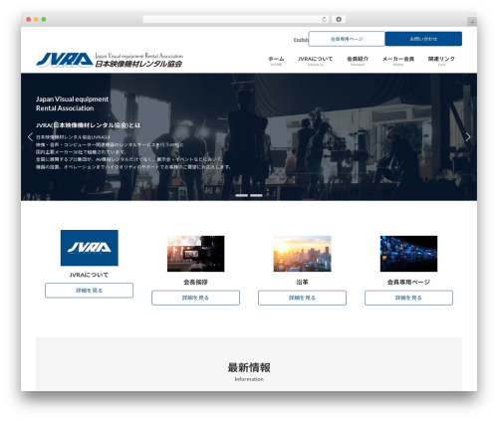Click 詳細を見る under 沿革

(x=302, y=298)
